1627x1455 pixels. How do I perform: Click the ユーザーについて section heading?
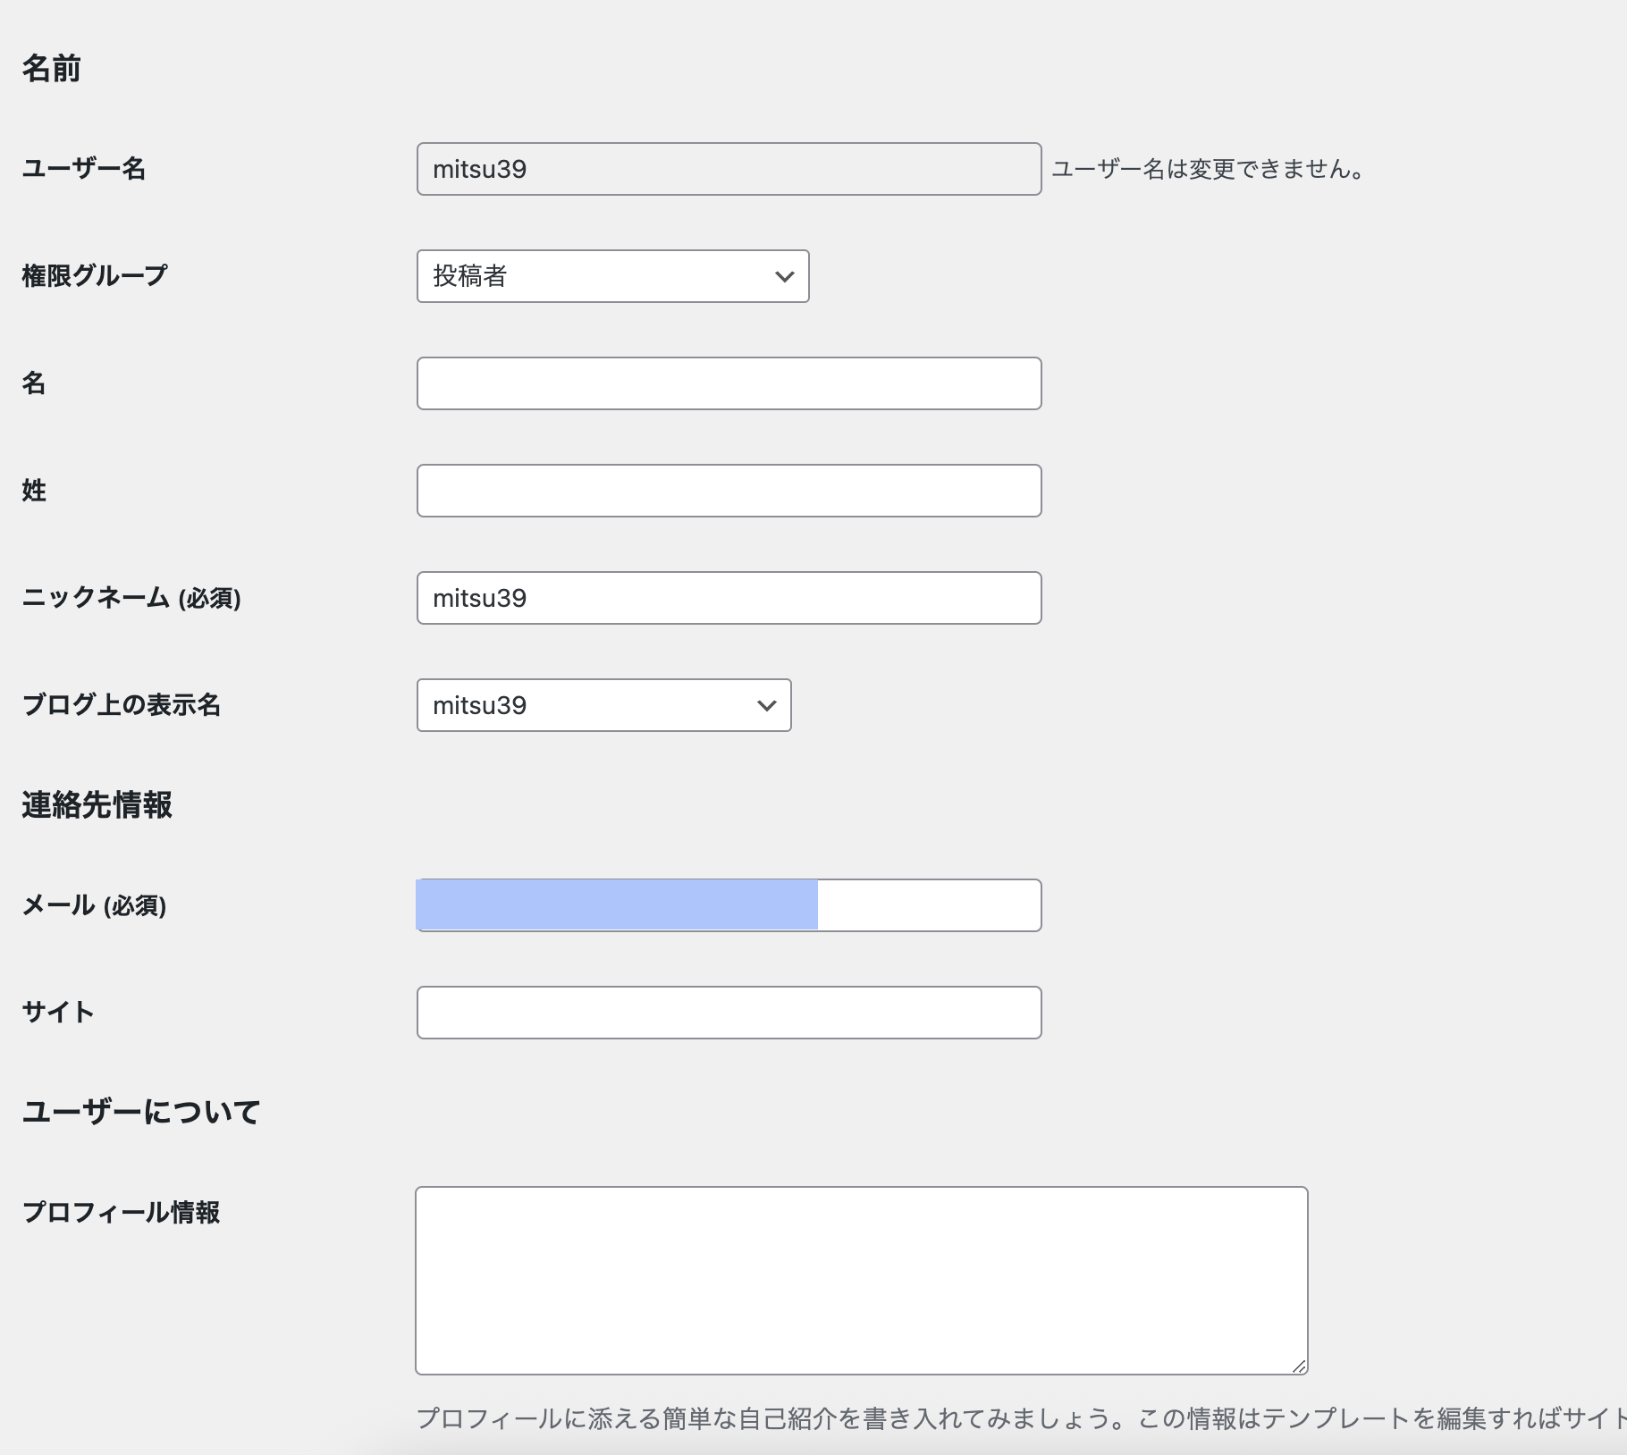(x=141, y=1113)
